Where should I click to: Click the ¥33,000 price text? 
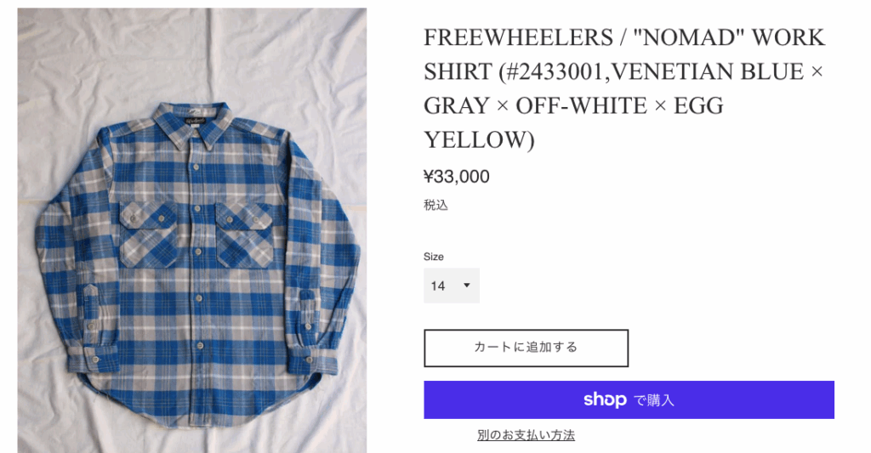click(x=457, y=177)
